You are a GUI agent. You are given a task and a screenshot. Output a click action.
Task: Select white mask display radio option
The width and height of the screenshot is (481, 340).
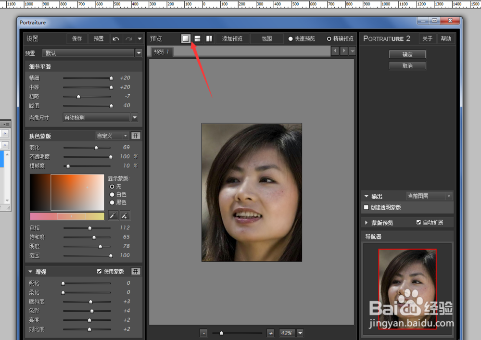pyautogui.click(x=112, y=194)
